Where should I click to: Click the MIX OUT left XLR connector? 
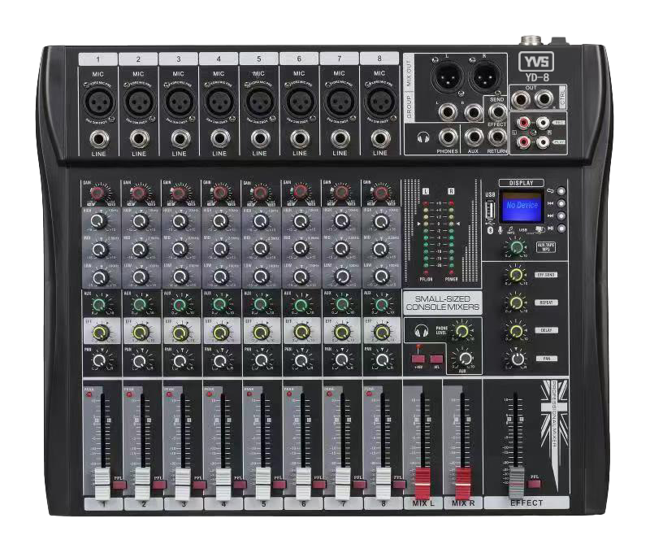[x=446, y=78]
